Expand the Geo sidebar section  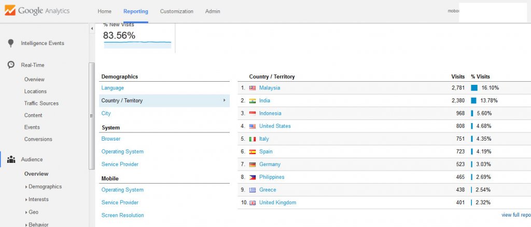(26, 213)
